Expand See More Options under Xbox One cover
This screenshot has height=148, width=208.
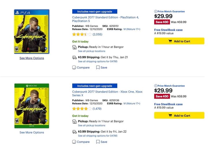32,132
